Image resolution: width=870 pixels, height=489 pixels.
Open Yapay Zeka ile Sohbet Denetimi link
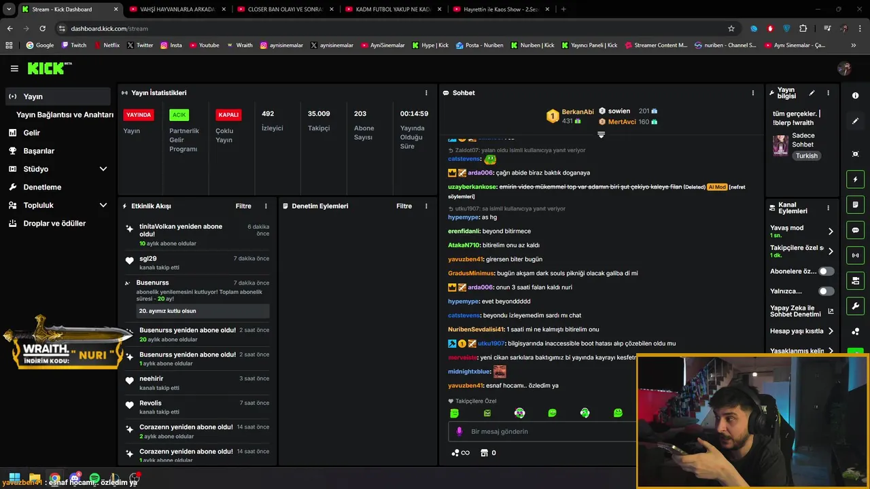[801, 311]
